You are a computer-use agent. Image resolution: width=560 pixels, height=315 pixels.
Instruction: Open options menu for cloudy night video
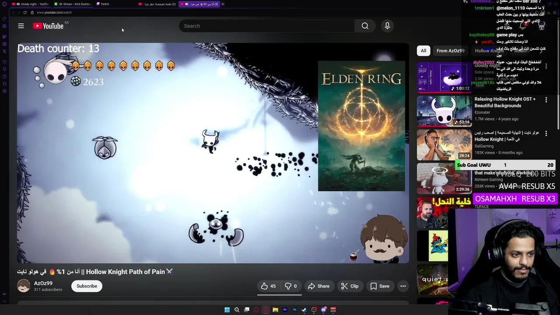click(x=546, y=66)
